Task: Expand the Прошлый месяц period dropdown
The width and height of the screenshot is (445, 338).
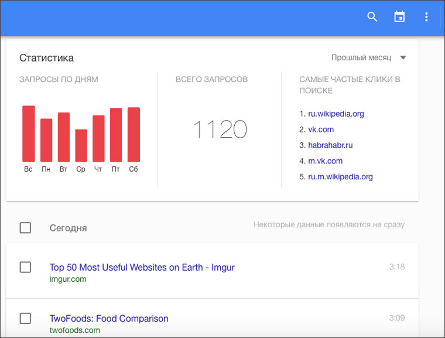Action: 368,57
